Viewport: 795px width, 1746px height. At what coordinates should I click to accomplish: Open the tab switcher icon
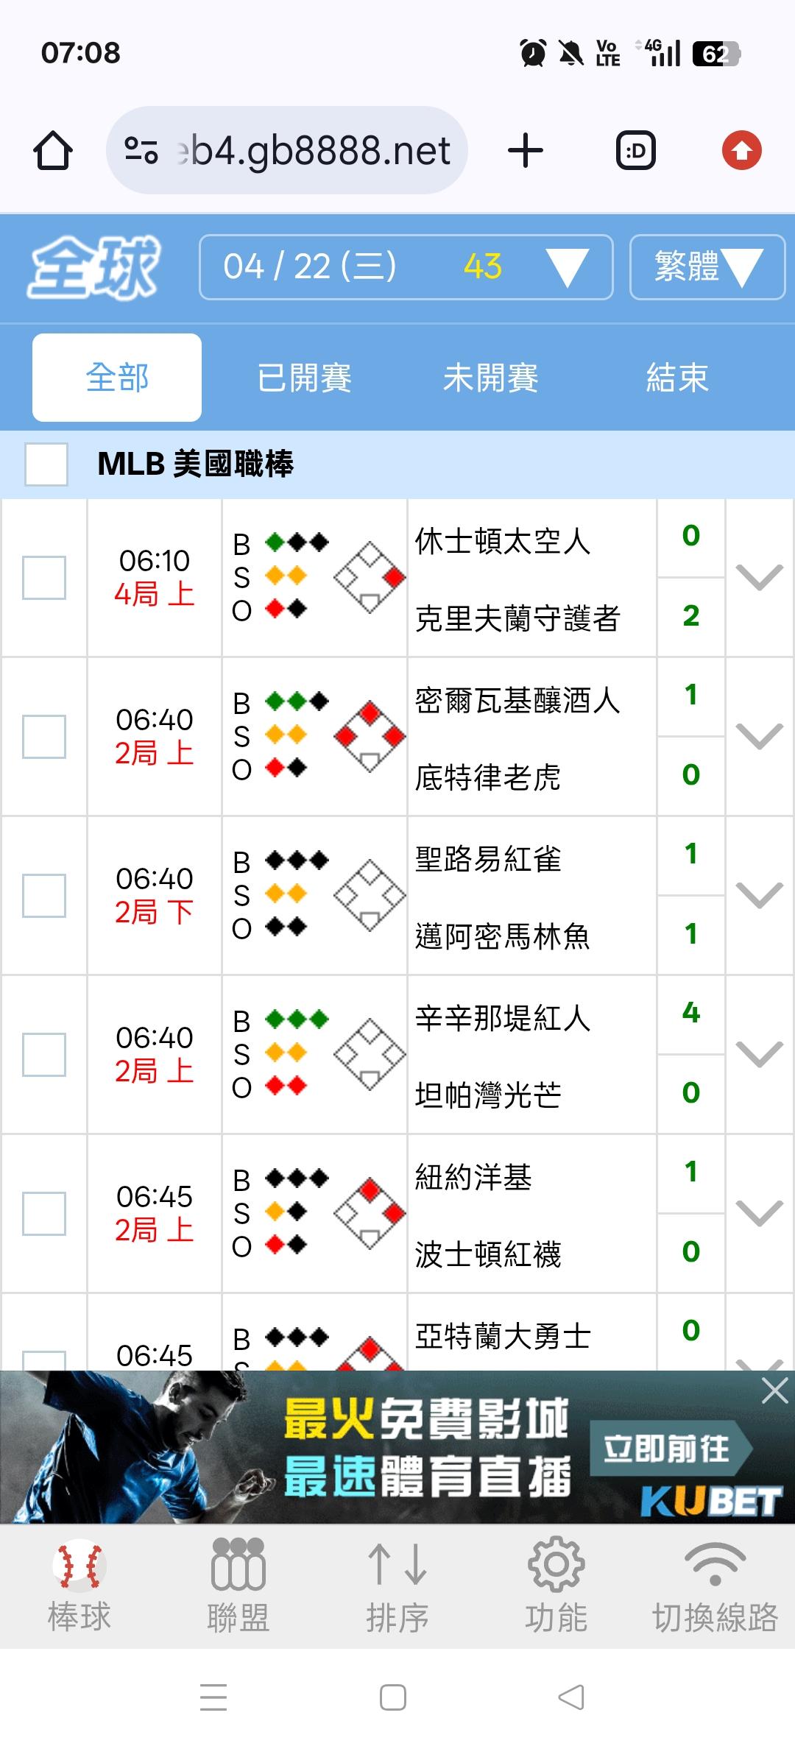coord(635,151)
